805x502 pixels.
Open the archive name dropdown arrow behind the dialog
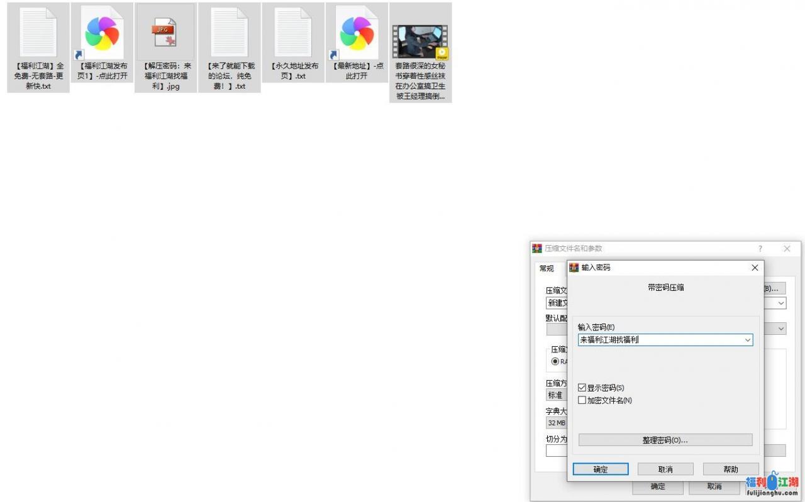click(x=781, y=303)
